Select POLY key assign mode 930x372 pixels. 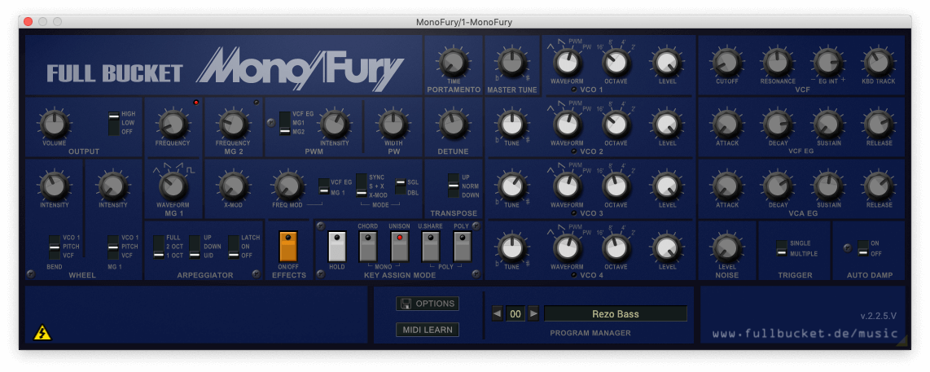pos(463,246)
